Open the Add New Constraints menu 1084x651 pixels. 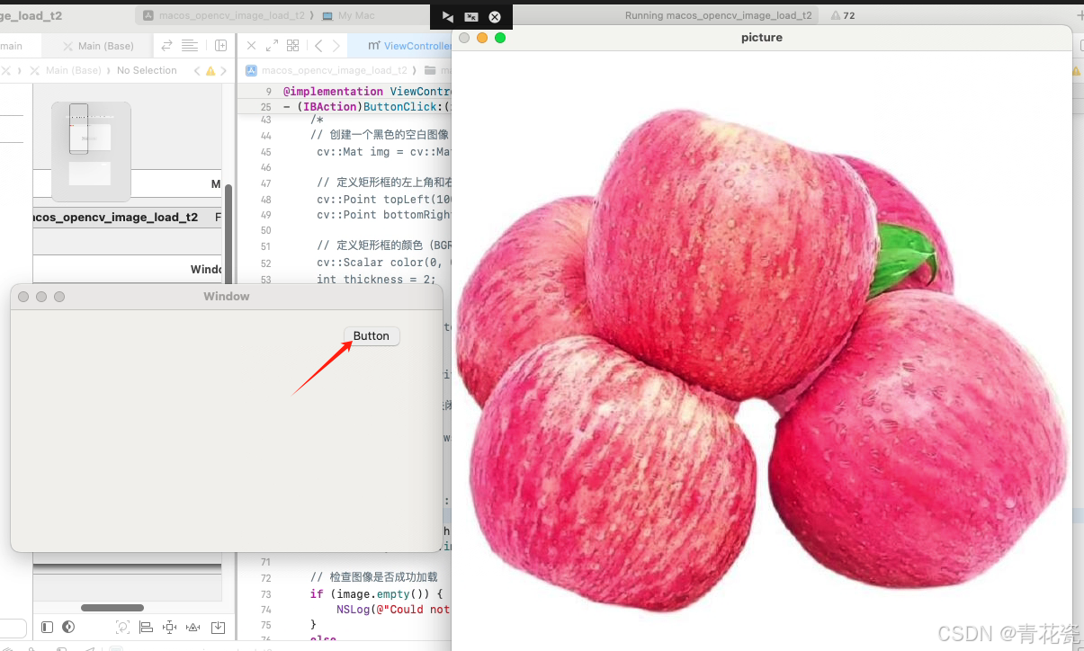click(x=169, y=628)
